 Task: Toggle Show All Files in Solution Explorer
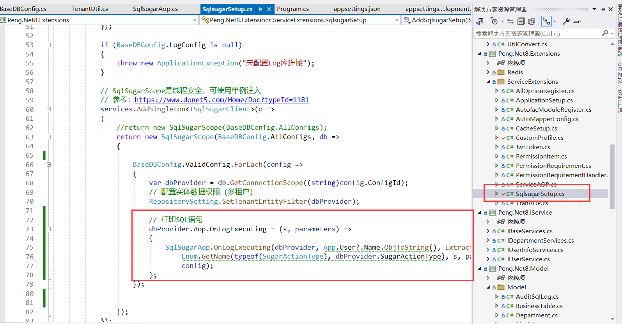tap(532, 21)
